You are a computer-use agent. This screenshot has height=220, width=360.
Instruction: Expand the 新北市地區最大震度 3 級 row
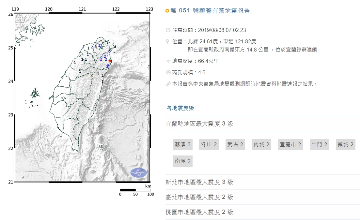coord(199,182)
